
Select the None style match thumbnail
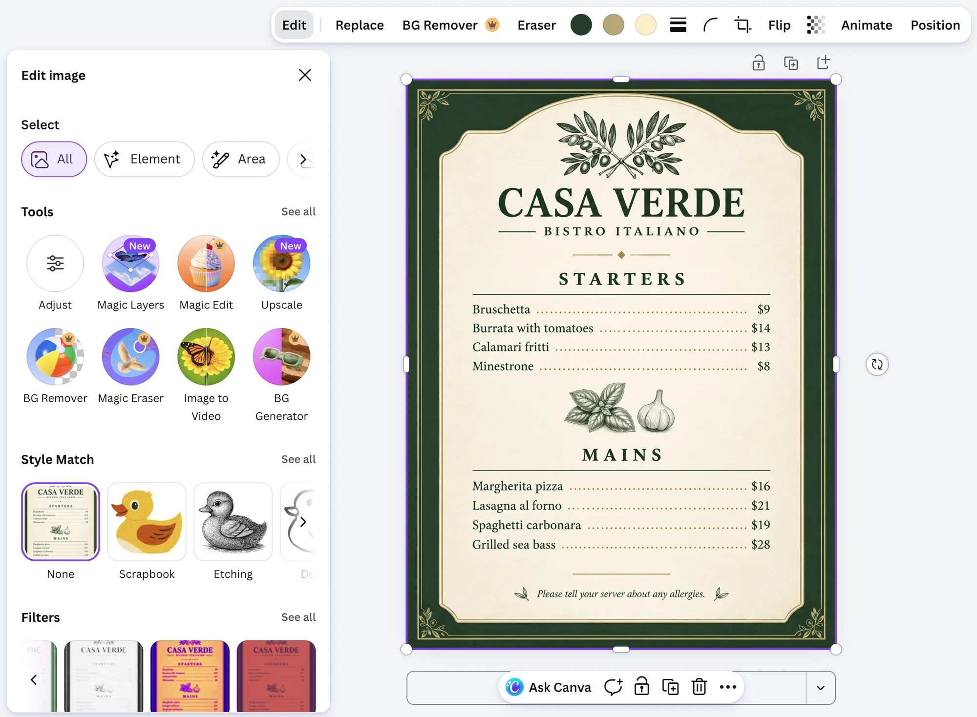tap(61, 522)
